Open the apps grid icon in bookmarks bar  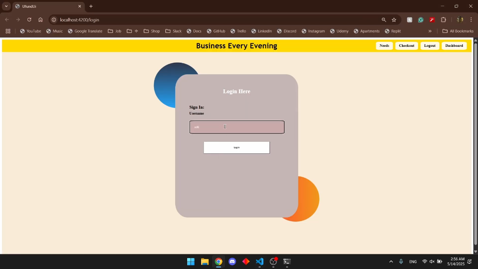[8, 31]
